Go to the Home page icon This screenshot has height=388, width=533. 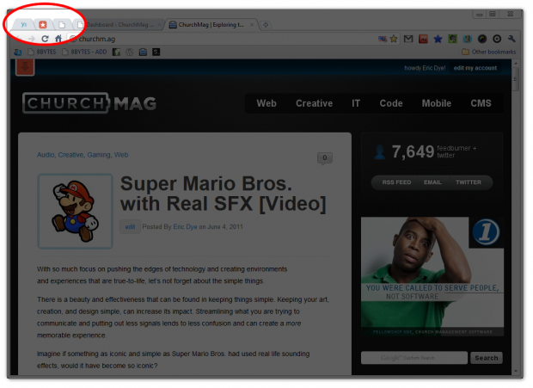coord(58,39)
